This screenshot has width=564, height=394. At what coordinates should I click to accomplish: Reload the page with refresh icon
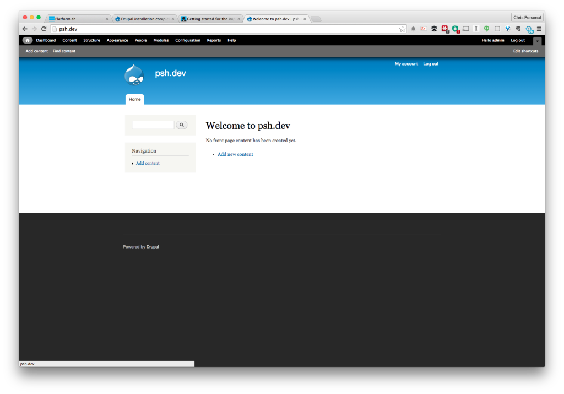44,29
